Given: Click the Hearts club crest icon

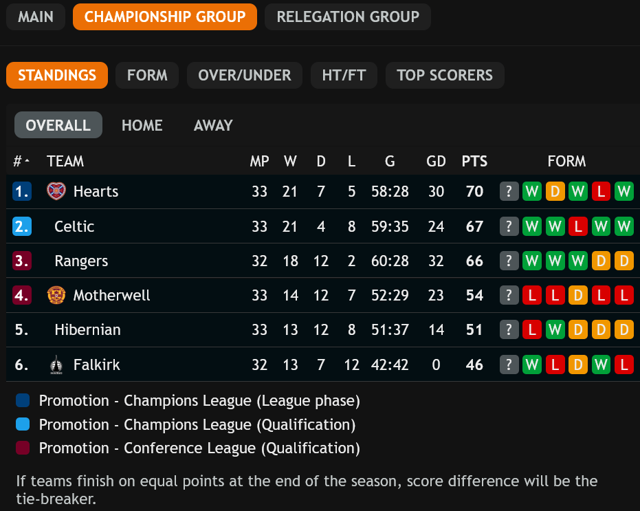Looking at the screenshot, I should click(56, 191).
